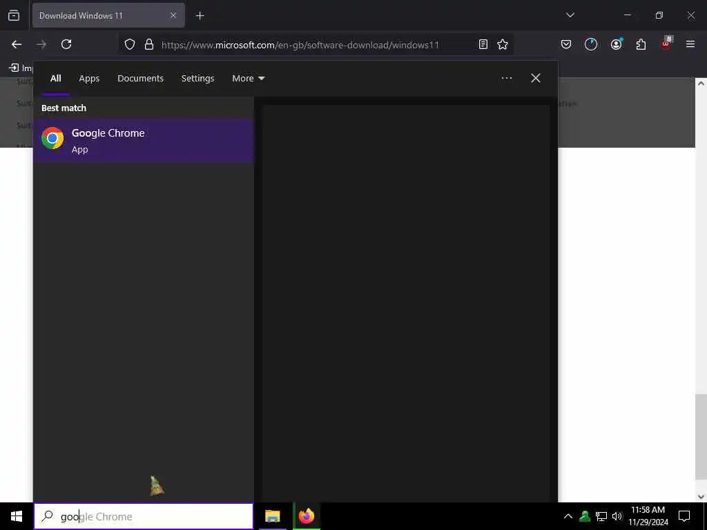Expand the More dropdown in search
Screen dimensions: 707x530
click(248, 79)
